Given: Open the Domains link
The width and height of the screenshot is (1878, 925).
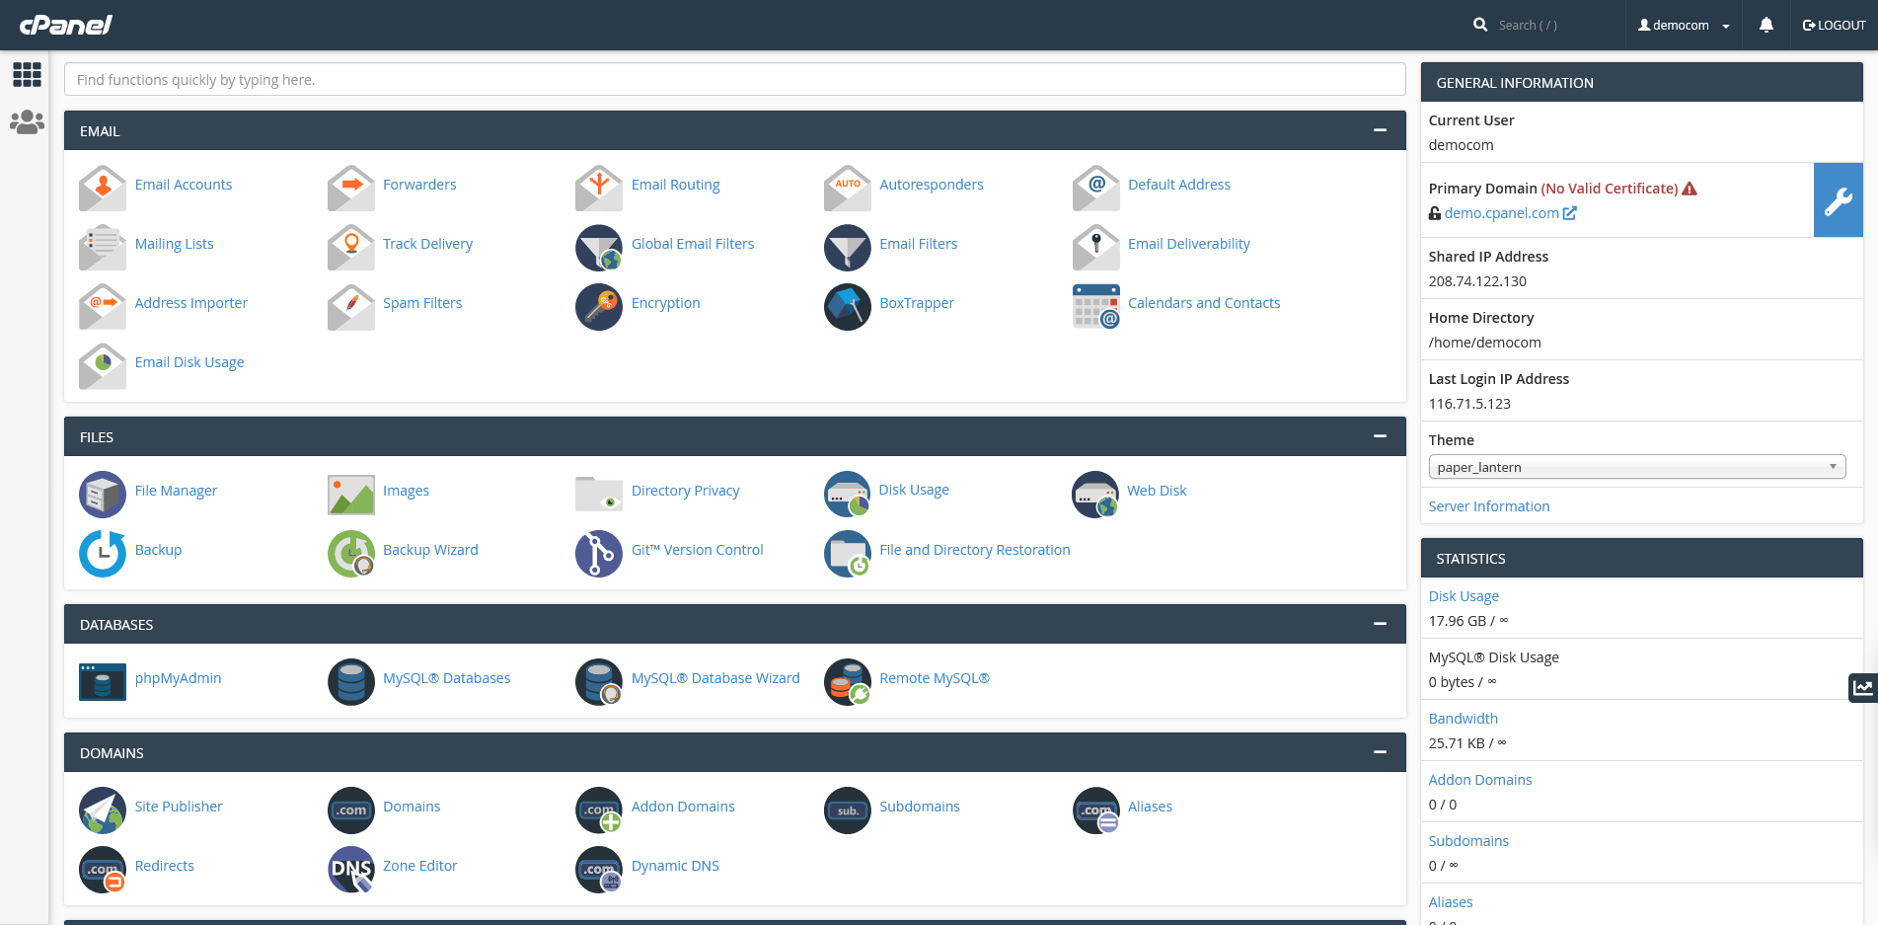Looking at the screenshot, I should click(412, 807).
